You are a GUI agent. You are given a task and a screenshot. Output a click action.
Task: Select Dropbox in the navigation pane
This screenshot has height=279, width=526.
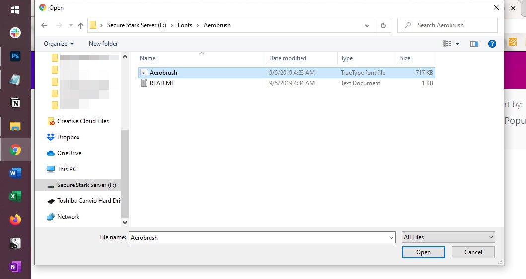coord(68,137)
